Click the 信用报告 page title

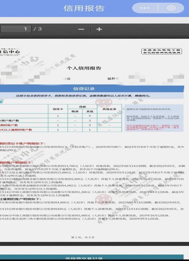pos(84,9)
